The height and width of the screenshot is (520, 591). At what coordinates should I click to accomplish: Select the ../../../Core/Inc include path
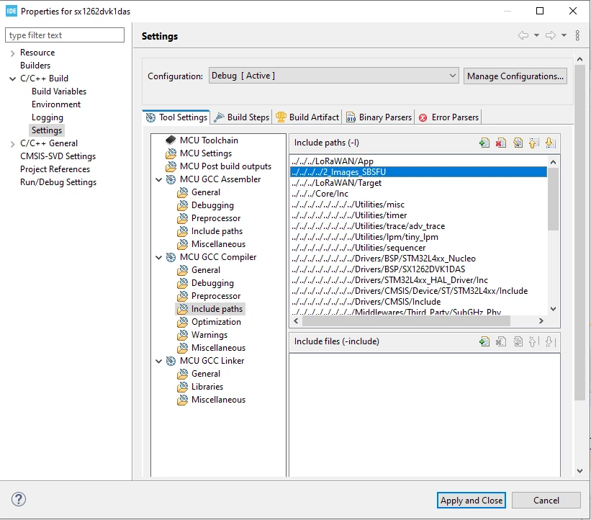click(320, 194)
